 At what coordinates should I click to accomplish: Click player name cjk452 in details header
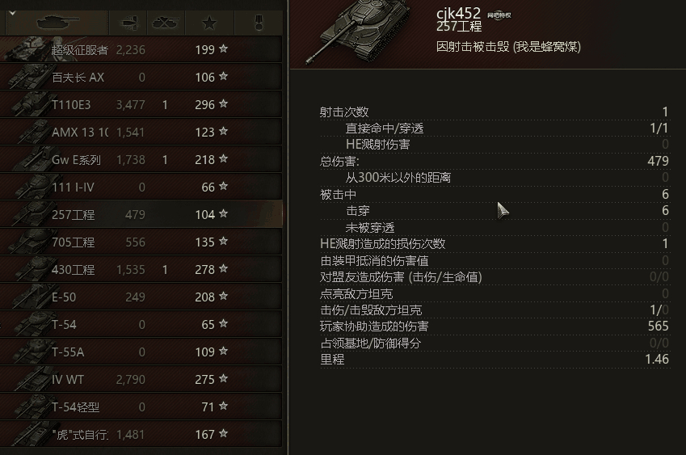tap(458, 13)
